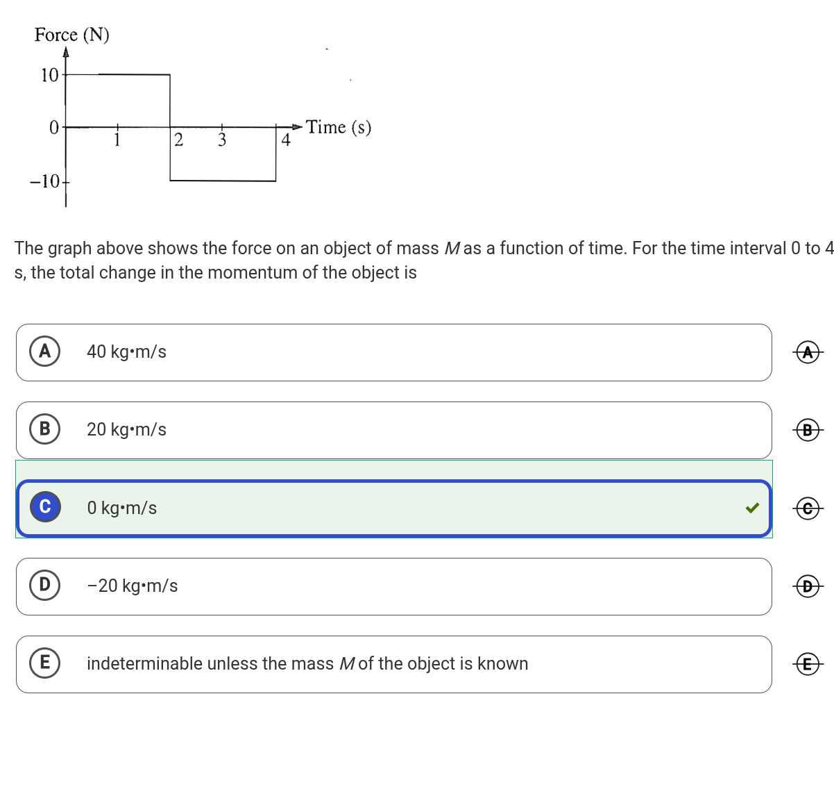
Task: Strike out answer choice E
Action: pos(807,664)
